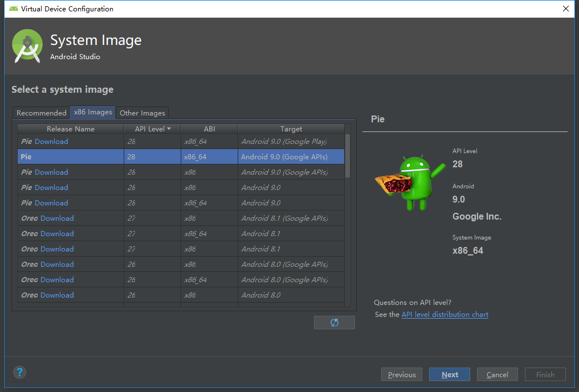Close the Virtual Device Configuration window

(x=566, y=9)
